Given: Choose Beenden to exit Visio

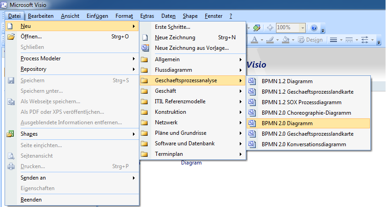Looking at the screenshot, I should pos(72,200).
